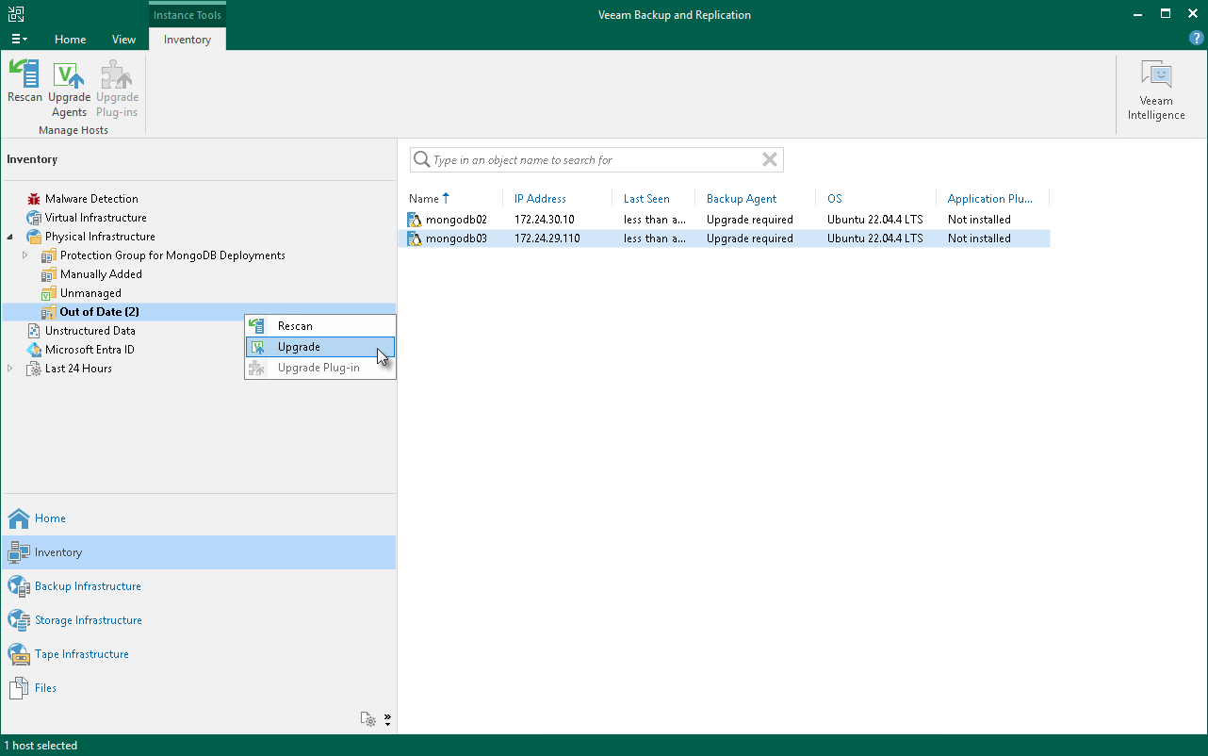This screenshot has width=1208, height=756.
Task: Open the main application menu dropdown
Action: click(x=19, y=40)
